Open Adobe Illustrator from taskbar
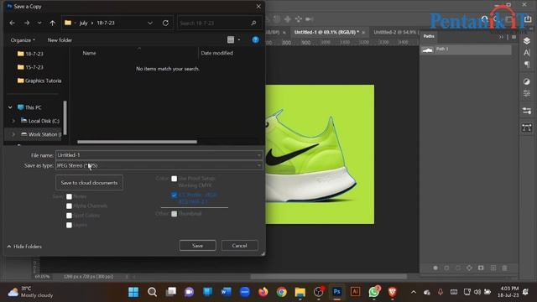The image size is (537, 302). tap(355, 292)
